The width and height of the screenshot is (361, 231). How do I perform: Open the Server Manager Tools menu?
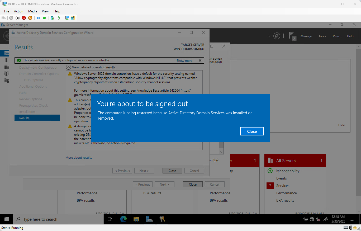coord(322,36)
